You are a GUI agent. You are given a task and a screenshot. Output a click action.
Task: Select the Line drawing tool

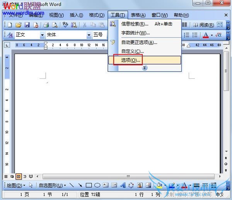pos(72,185)
